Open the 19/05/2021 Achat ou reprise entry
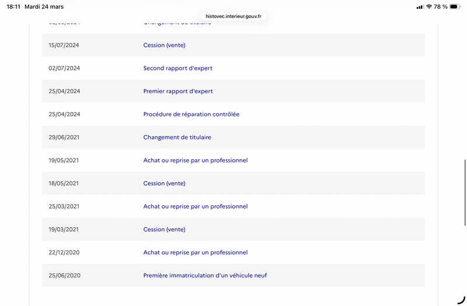This screenshot has width=467, height=306. pos(195,160)
